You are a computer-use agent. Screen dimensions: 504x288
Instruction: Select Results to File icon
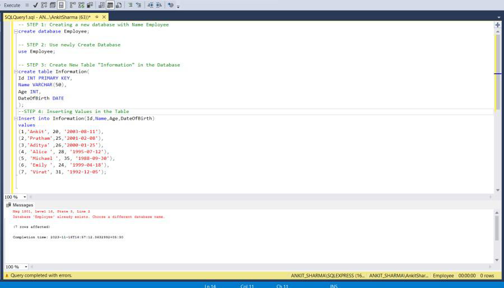pos(119,5)
